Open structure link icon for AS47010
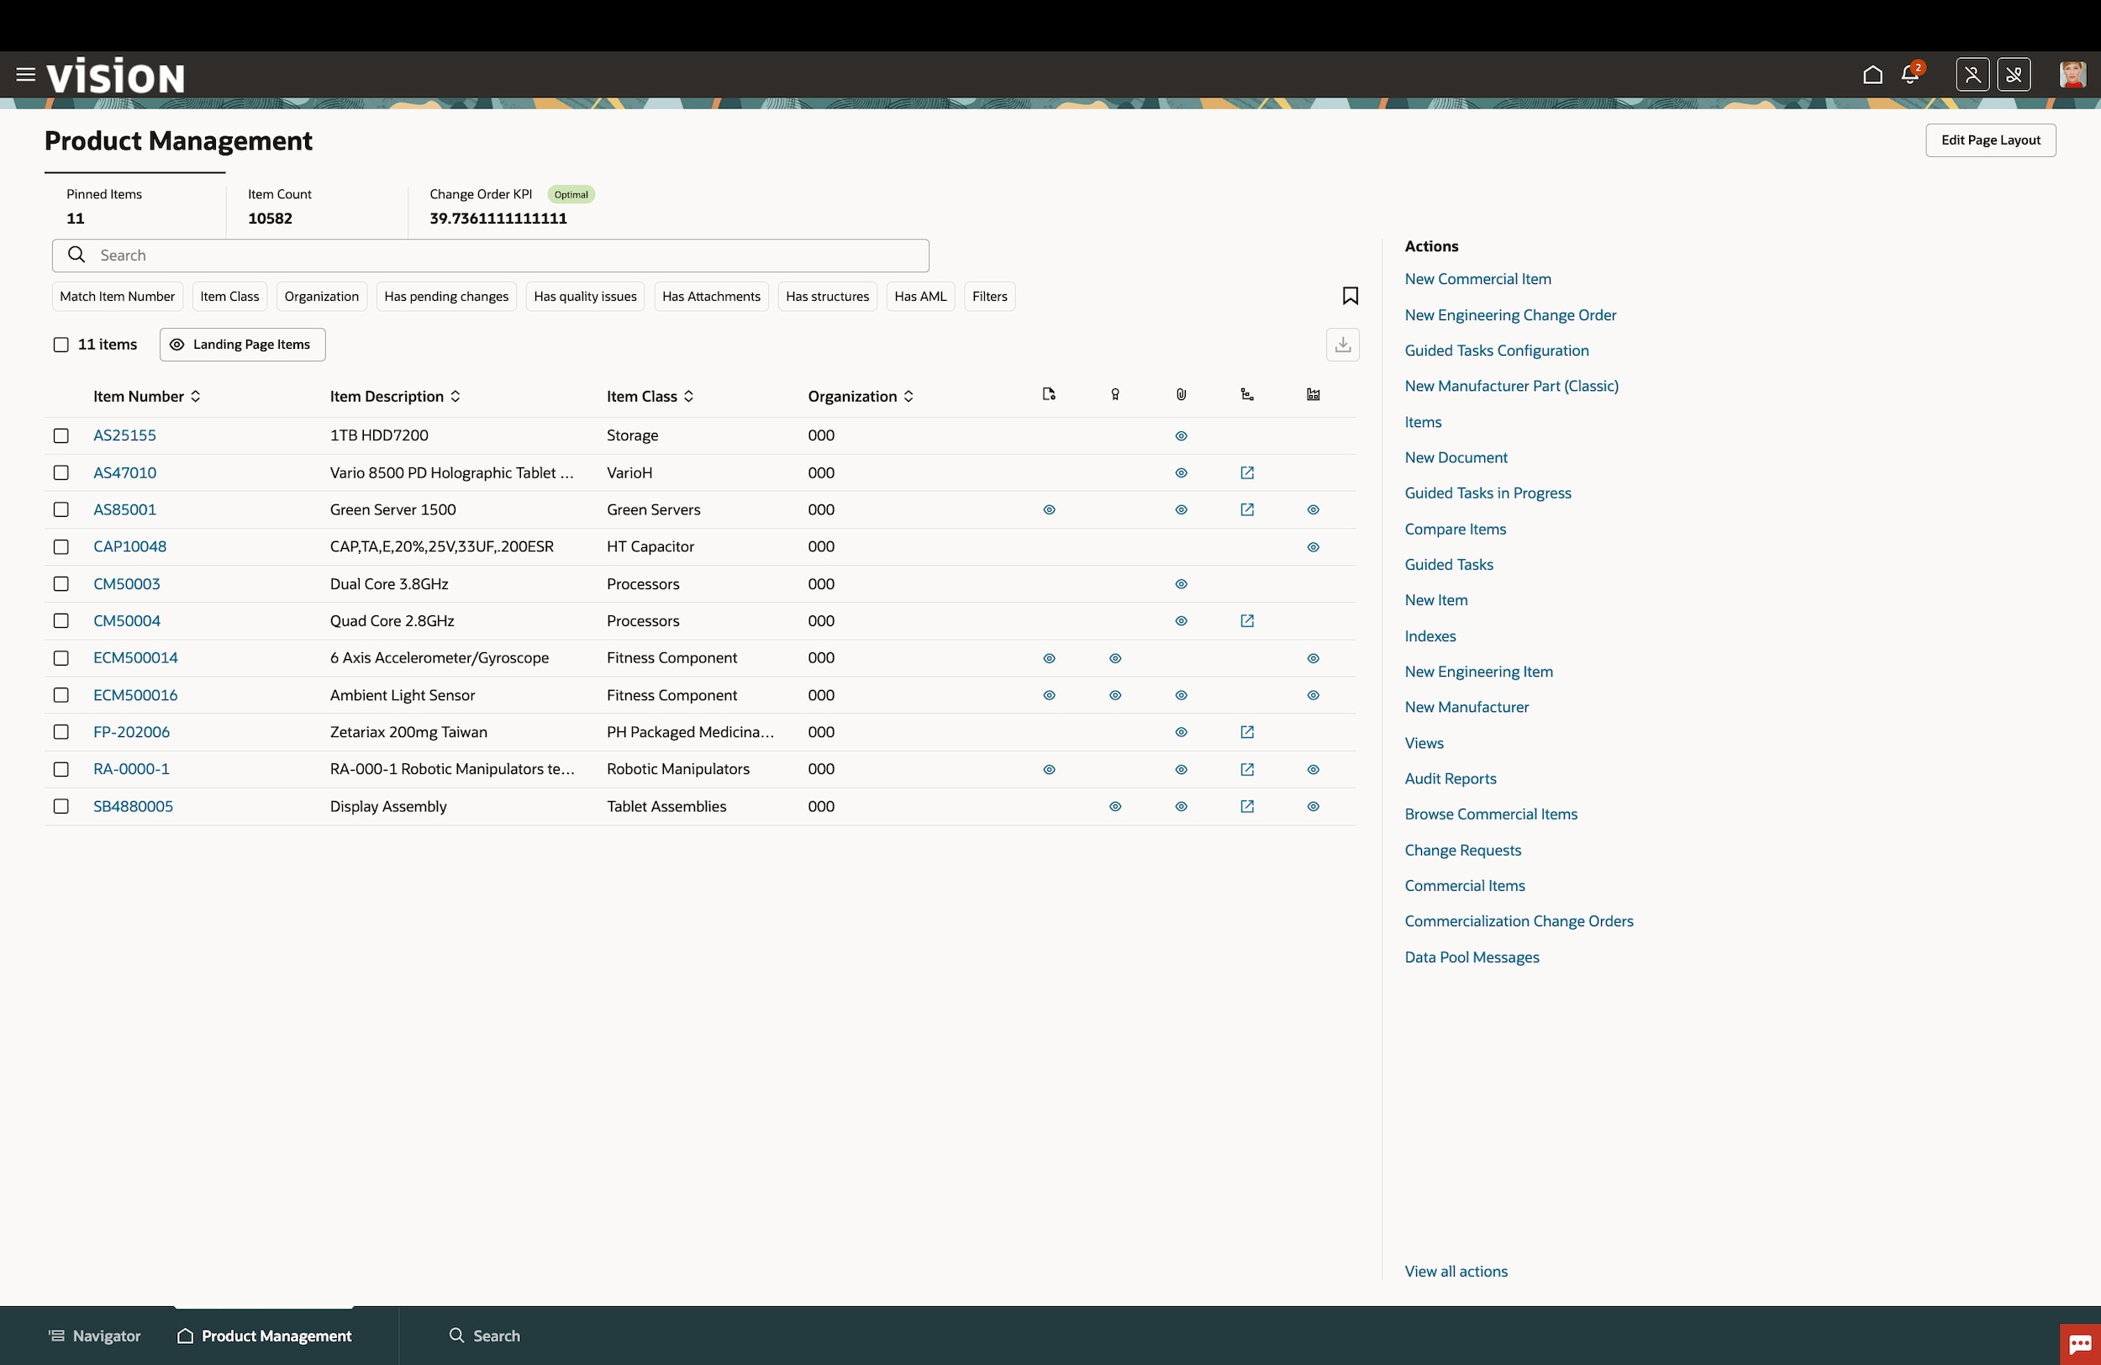This screenshot has width=2101, height=1365. 1246,473
